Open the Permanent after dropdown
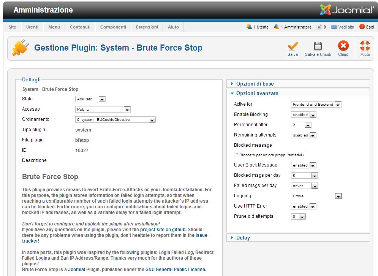 [301, 125]
